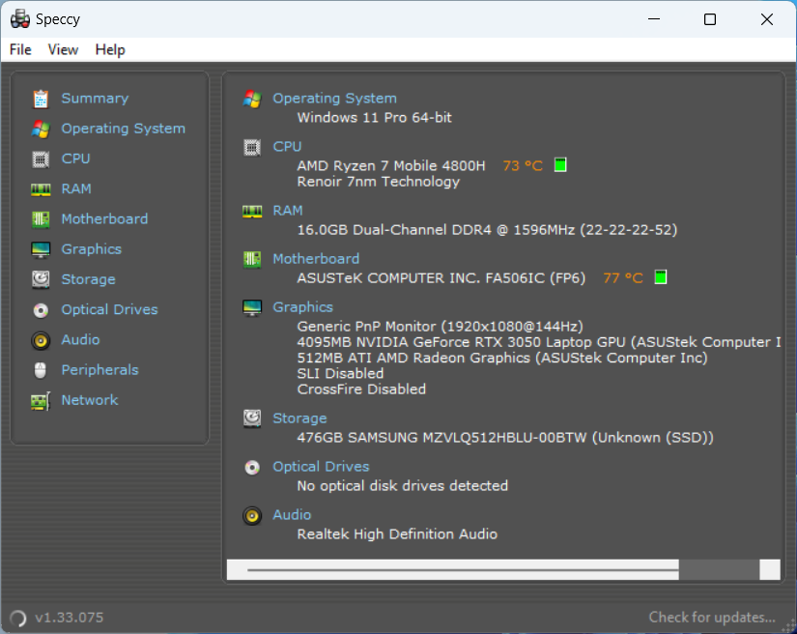The height and width of the screenshot is (634, 797).
Task: Click the motherboard temperature 77 °C value
Action: (623, 278)
